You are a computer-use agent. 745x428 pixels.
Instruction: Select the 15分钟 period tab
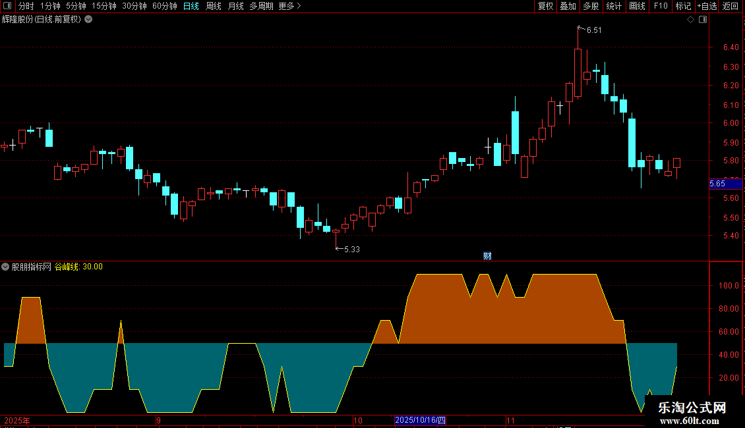pyautogui.click(x=104, y=6)
